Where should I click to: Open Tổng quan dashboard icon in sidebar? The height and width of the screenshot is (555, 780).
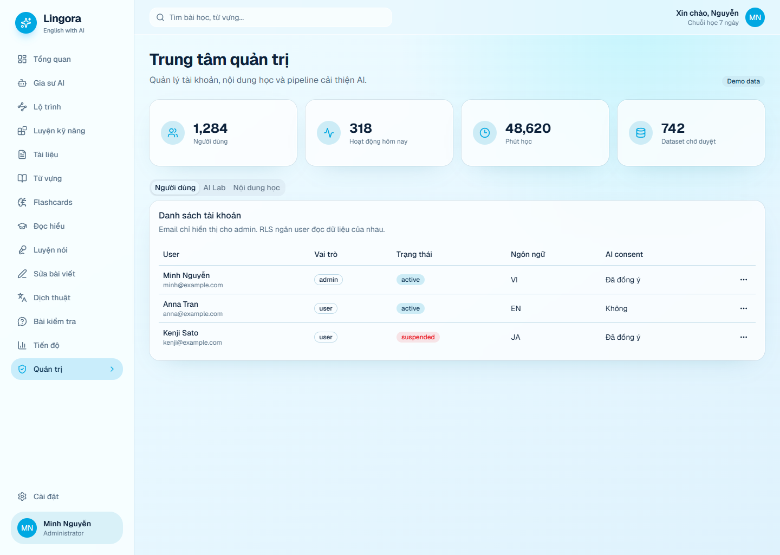[x=22, y=59]
